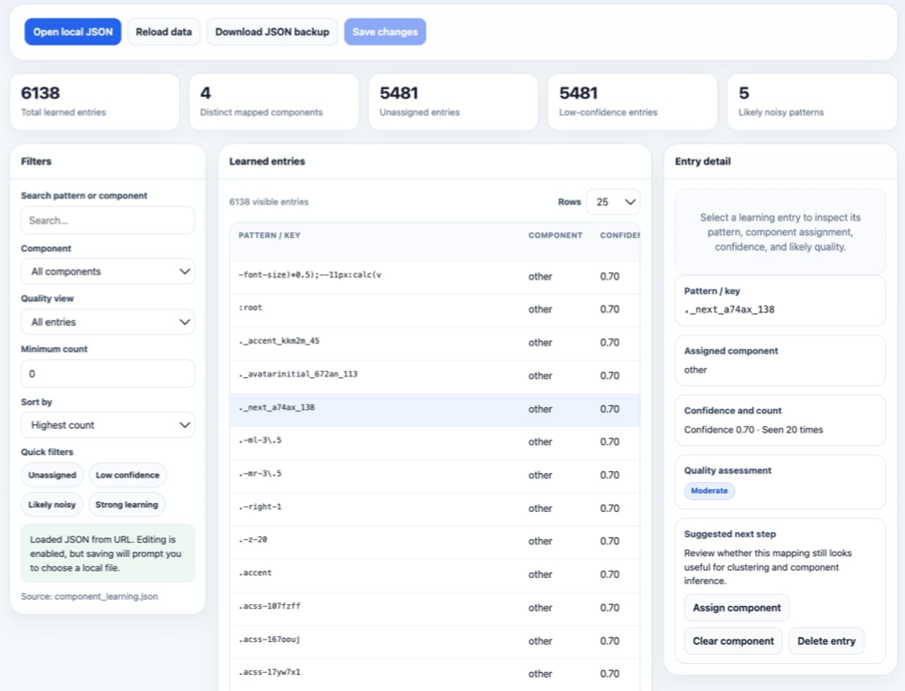
Task: Sort by the PATTERN / KEY column header
Action: (270, 235)
